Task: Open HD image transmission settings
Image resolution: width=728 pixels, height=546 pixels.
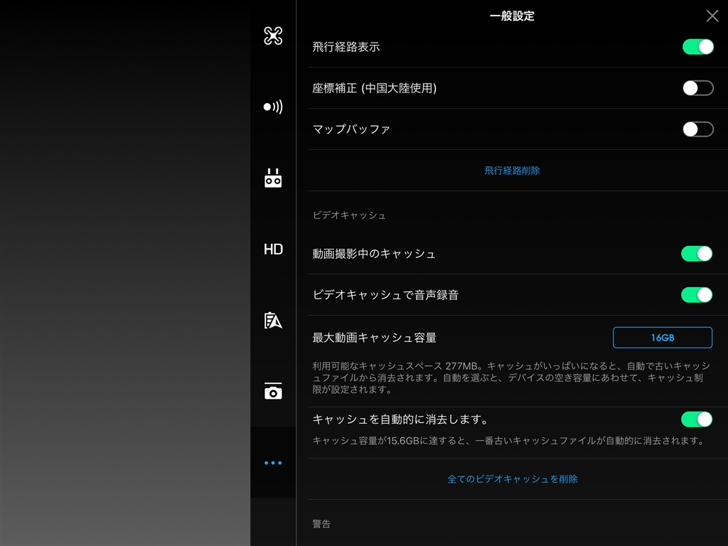Action: (273, 250)
